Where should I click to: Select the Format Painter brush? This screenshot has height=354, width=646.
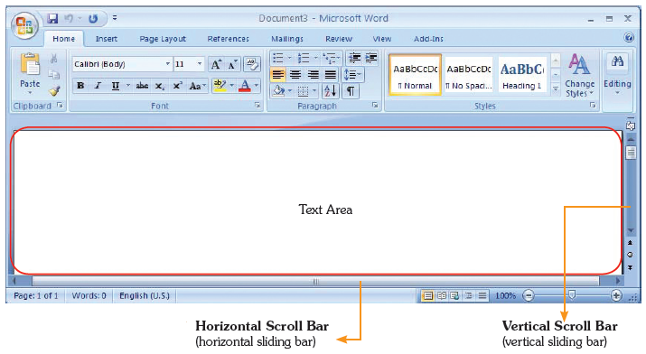pyautogui.click(x=54, y=90)
